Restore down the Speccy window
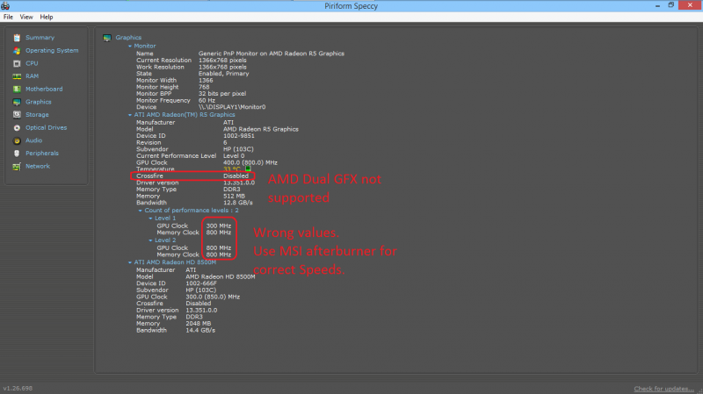This screenshot has width=703, height=394. point(671,5)
